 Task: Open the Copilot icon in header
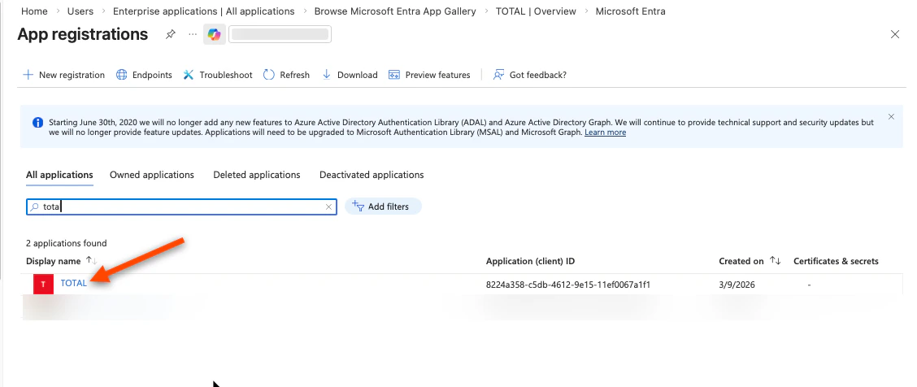point(214,35)
